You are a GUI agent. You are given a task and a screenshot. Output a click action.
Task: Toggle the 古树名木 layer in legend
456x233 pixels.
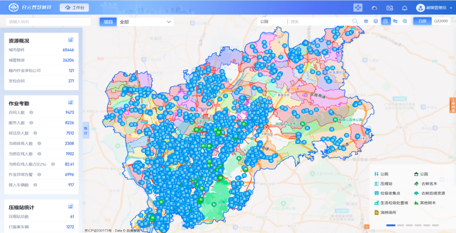click(x=425, y=184)
